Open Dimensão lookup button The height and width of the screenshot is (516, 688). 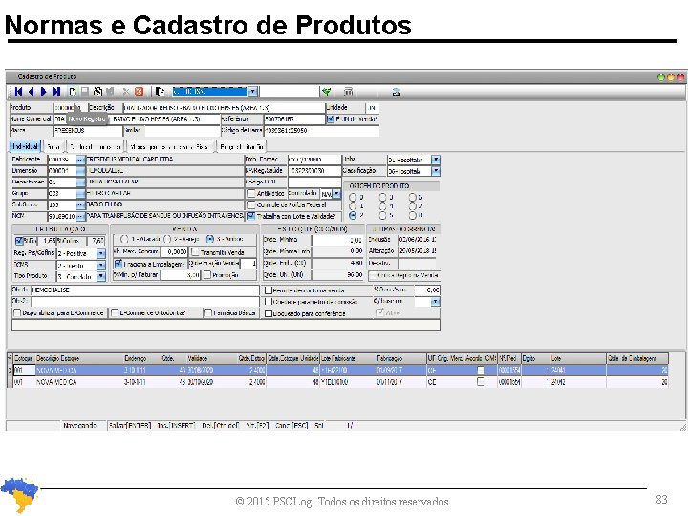80,171
